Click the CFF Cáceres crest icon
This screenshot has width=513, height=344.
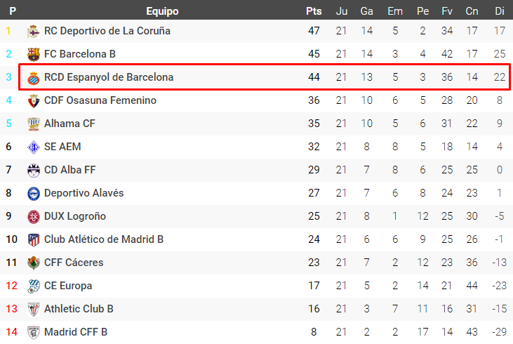point(34,263)
